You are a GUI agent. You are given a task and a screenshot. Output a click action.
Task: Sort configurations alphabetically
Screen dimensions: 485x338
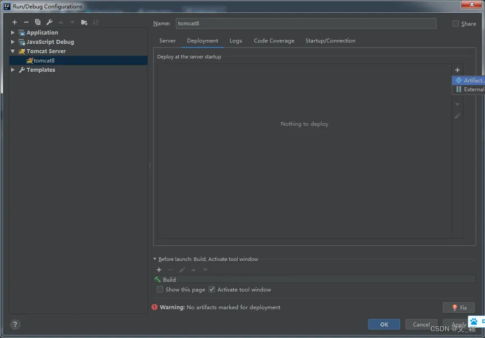[95, 22]
